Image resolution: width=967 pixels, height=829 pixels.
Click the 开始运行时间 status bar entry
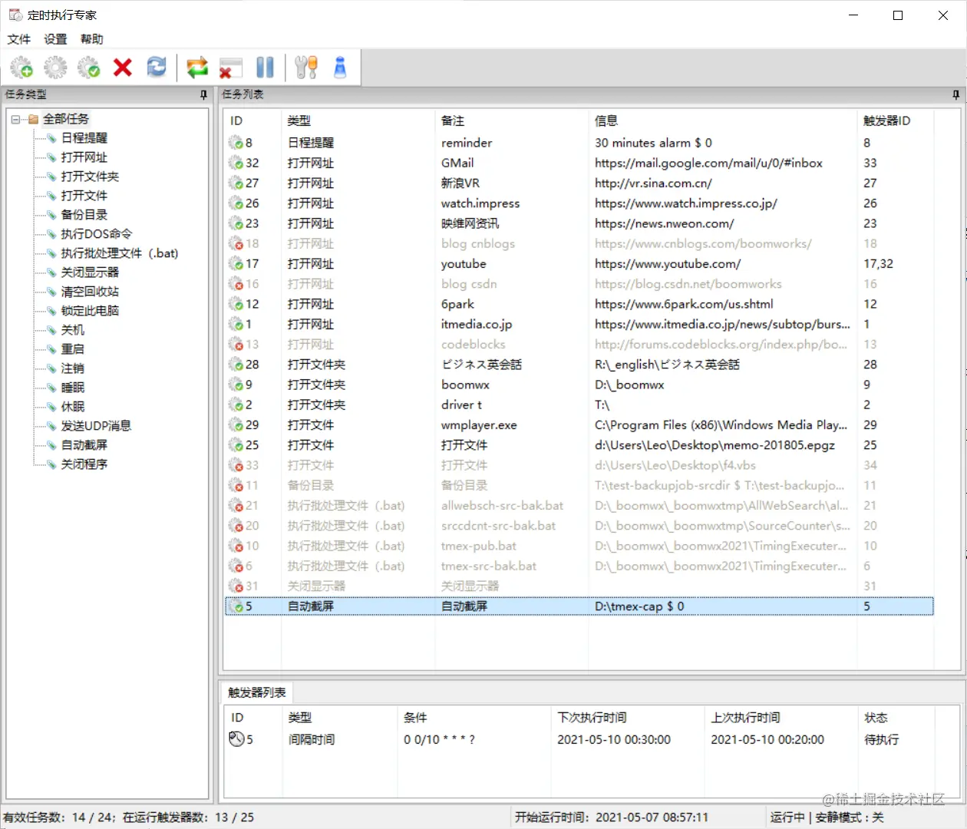(612, 817)
